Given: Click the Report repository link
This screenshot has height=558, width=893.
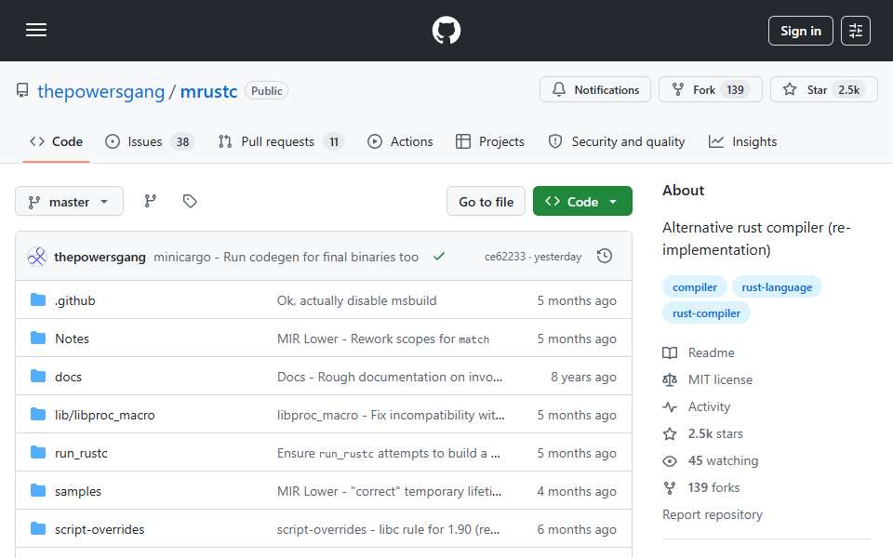Looking at the screenshot, I should 712,514.
